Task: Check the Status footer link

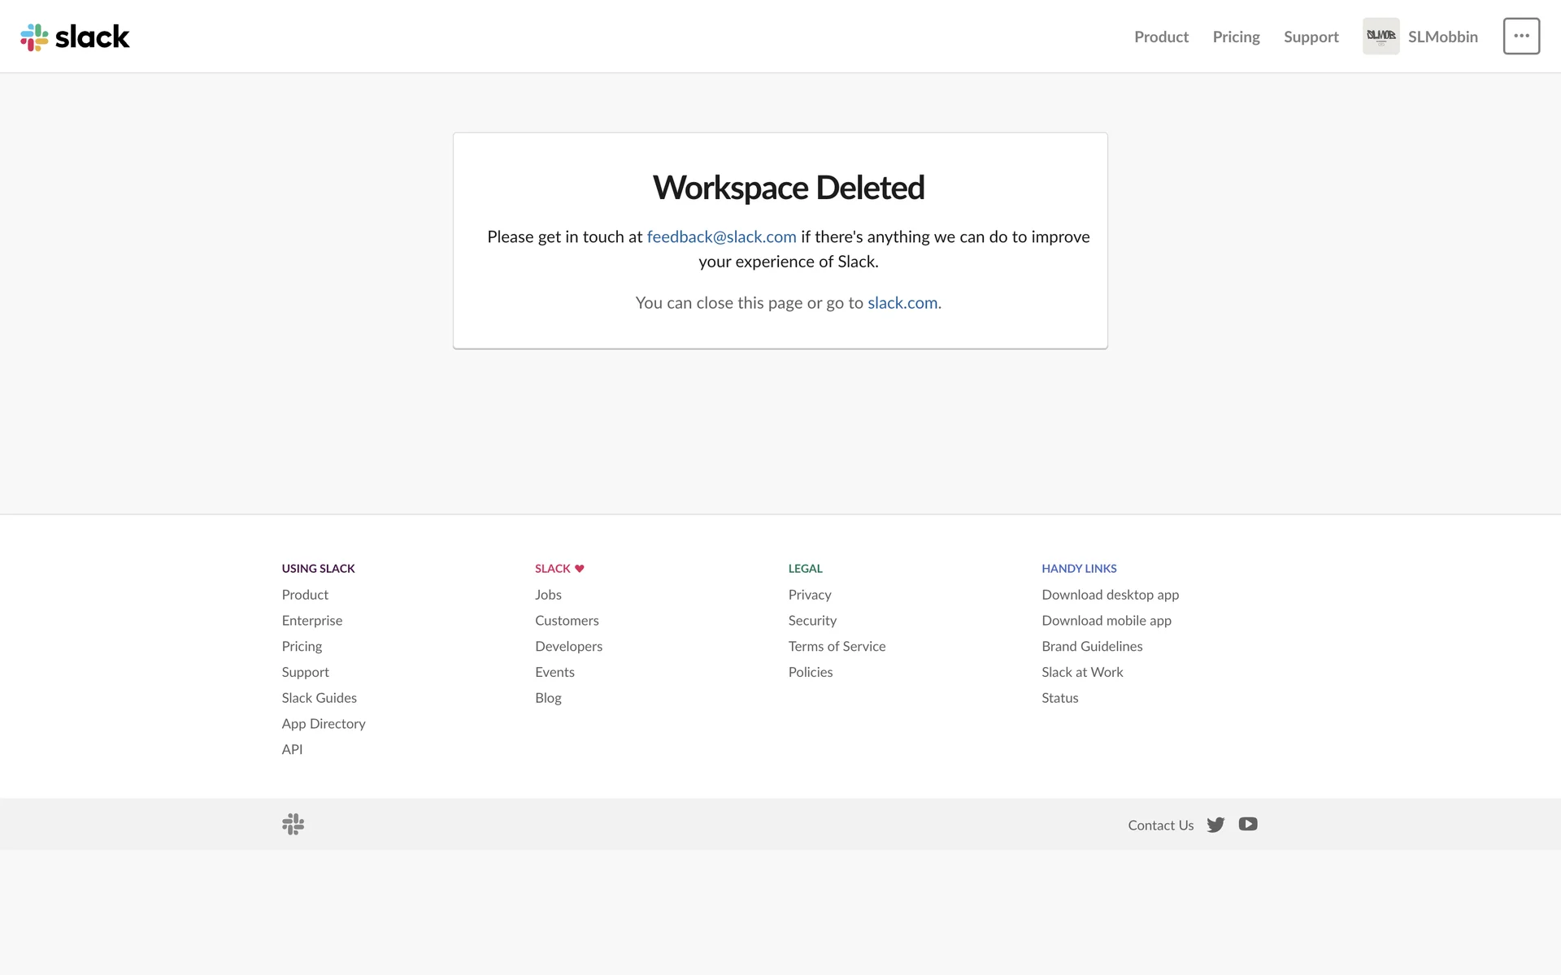Action: (1059, 697)
